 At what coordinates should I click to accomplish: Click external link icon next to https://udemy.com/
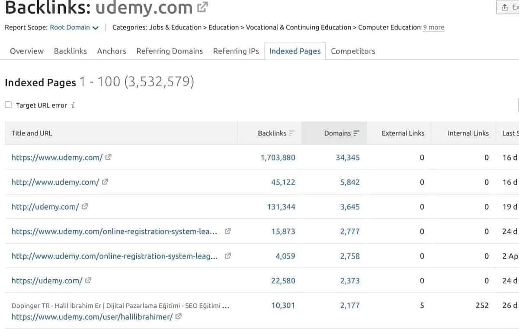pos(88,281)
